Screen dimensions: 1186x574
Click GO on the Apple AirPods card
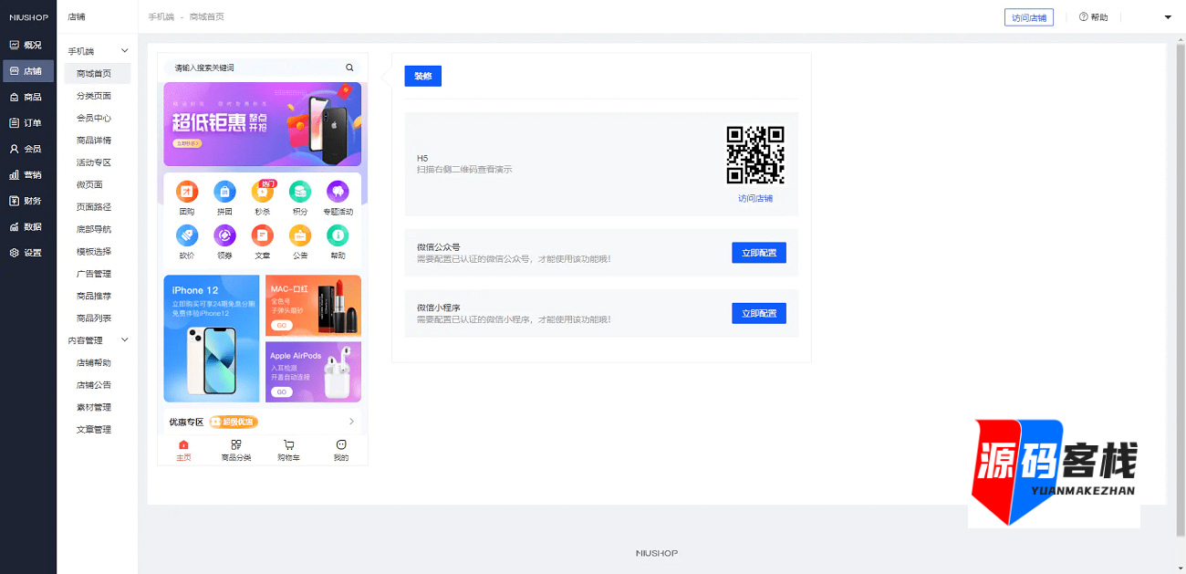(282, 392)
